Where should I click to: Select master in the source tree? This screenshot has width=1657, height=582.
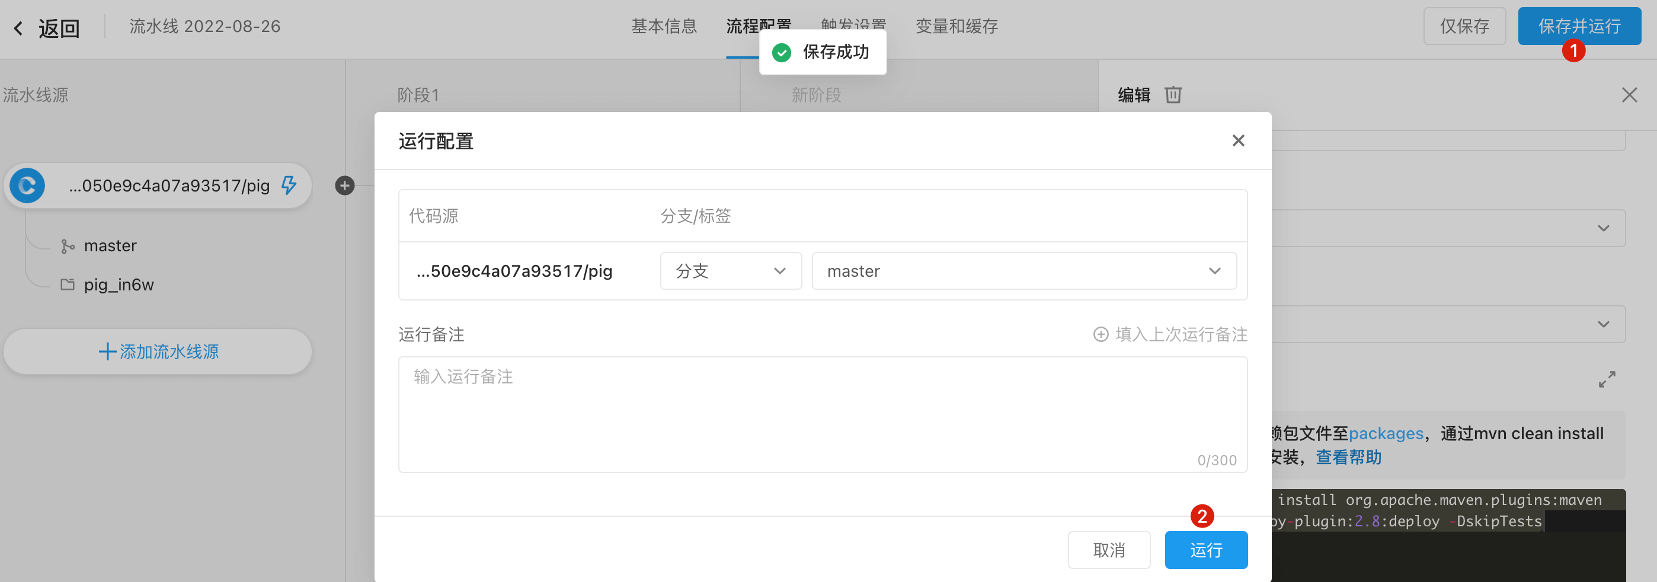110,247
